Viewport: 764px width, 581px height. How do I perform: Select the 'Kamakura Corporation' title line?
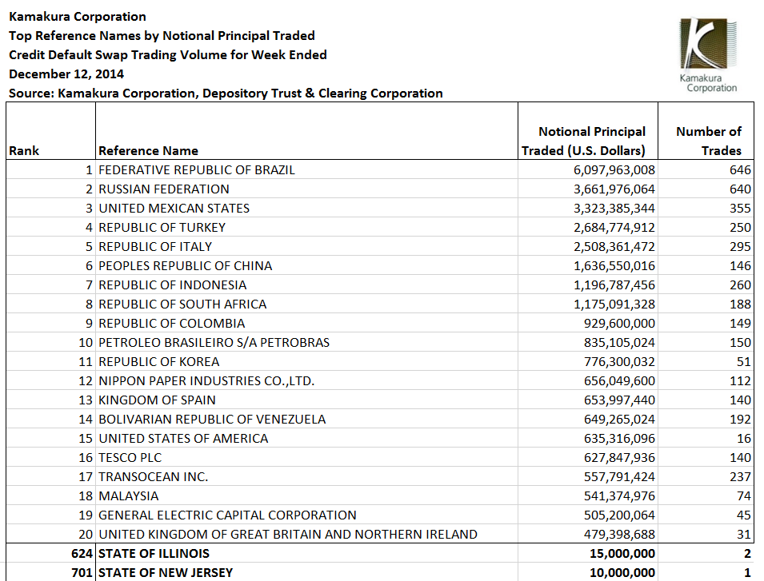click(78, 17)
